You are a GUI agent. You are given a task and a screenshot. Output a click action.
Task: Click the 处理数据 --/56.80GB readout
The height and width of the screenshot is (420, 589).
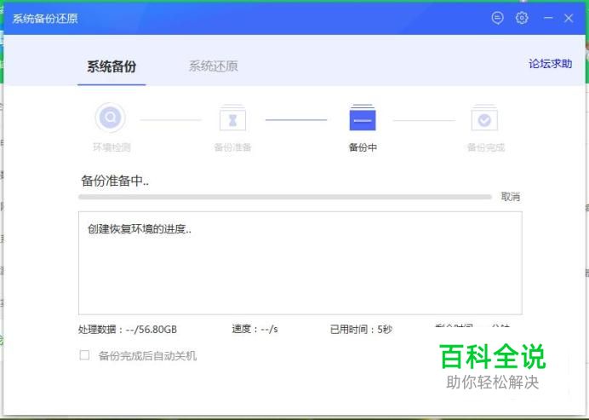click(x=128, y=330)
